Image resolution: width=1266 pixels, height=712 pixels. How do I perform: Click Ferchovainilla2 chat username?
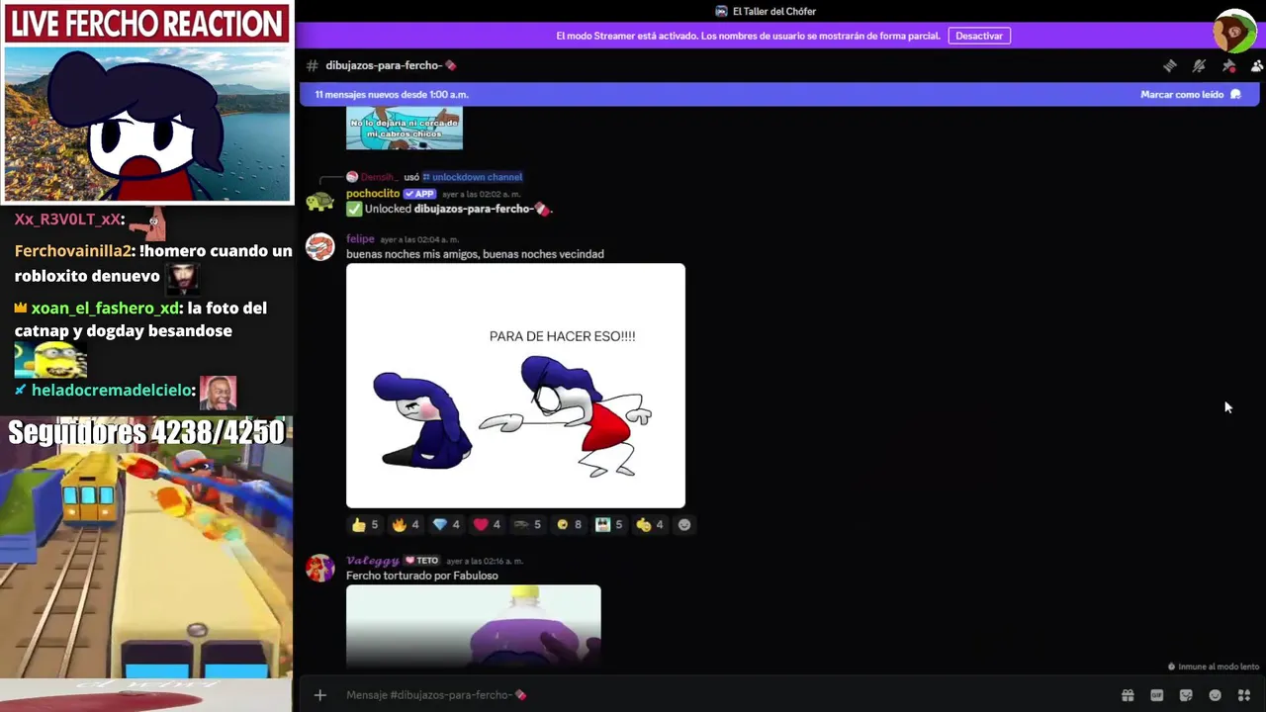(74, 251)
